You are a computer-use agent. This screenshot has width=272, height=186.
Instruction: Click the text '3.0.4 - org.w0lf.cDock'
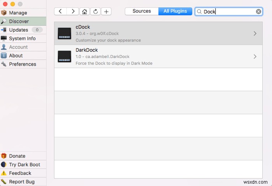coord(97,33)
